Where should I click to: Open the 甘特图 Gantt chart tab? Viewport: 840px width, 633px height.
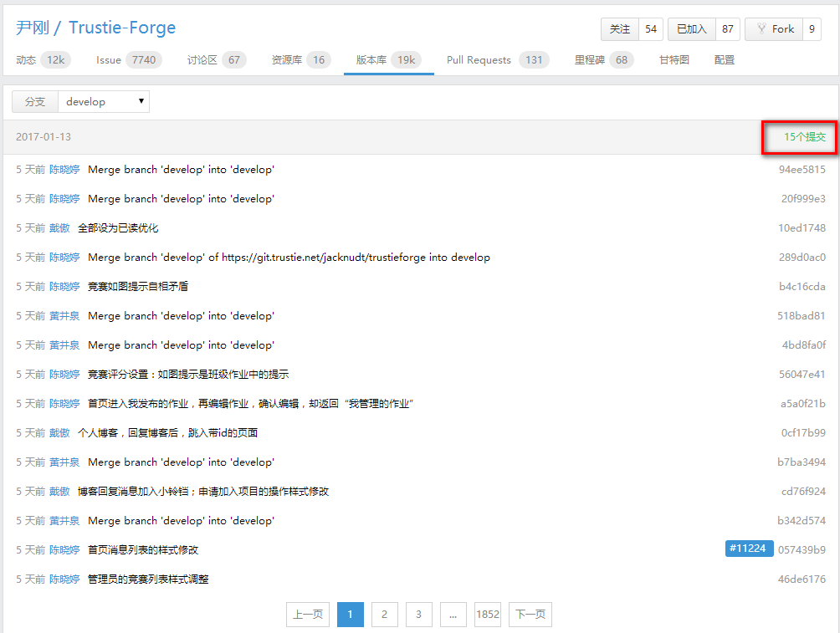[674, 60]
